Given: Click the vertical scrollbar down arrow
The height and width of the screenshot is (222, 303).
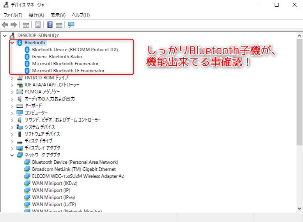Looking at the screenshot, I should tap(299, 209).
